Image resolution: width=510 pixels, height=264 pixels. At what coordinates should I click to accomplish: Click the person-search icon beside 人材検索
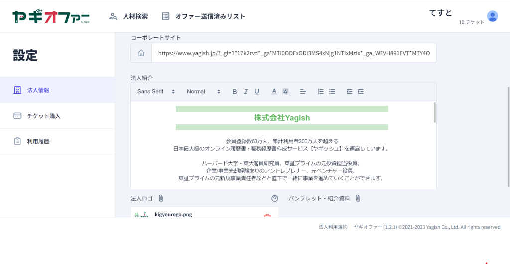coord(113,16)
